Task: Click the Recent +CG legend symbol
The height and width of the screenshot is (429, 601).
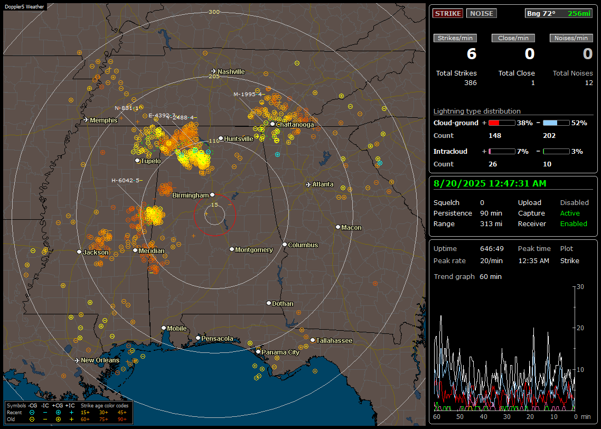Action: 58,413
